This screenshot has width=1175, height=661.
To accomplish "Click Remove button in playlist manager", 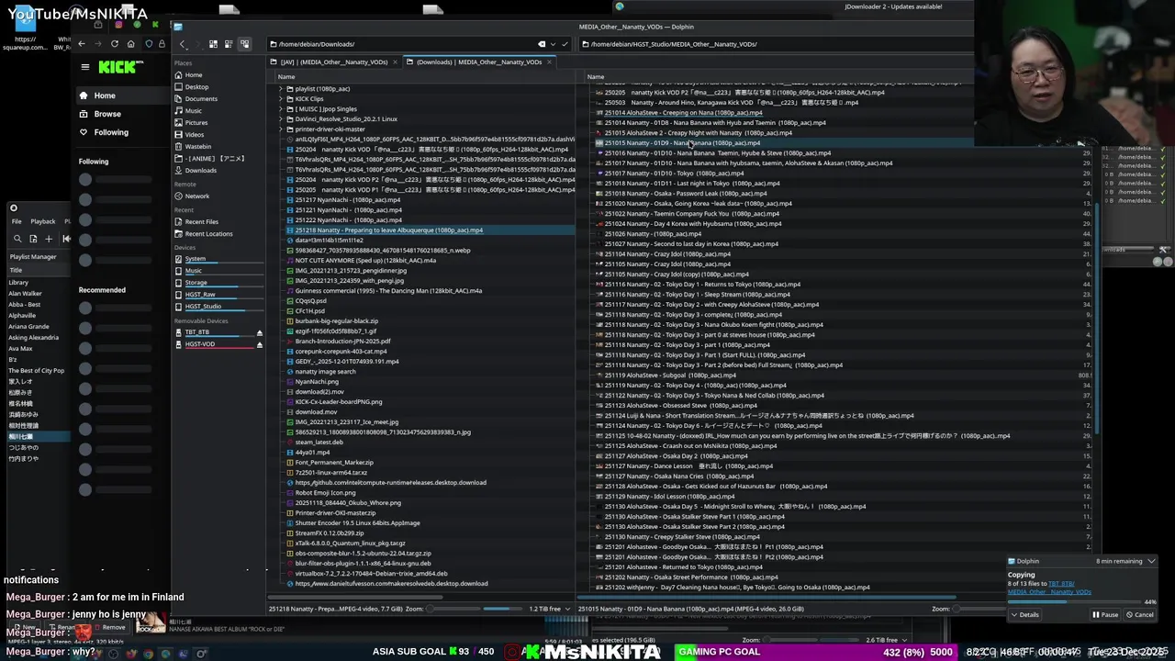I will point(109,627).
